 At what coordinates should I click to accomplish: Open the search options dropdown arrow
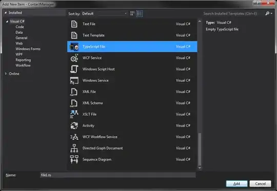[271, 14]
